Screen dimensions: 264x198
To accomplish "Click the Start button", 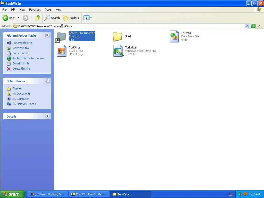I will click(12, 194).
